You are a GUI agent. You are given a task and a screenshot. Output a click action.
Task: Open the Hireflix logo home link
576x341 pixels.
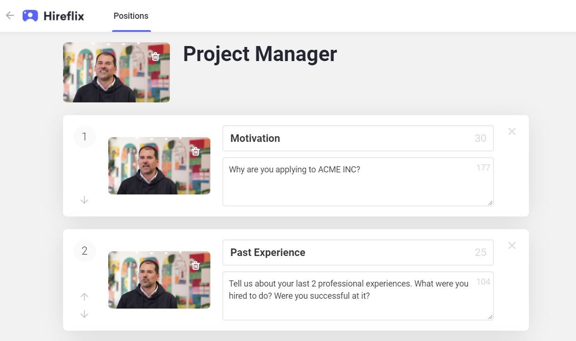point(53,16)
